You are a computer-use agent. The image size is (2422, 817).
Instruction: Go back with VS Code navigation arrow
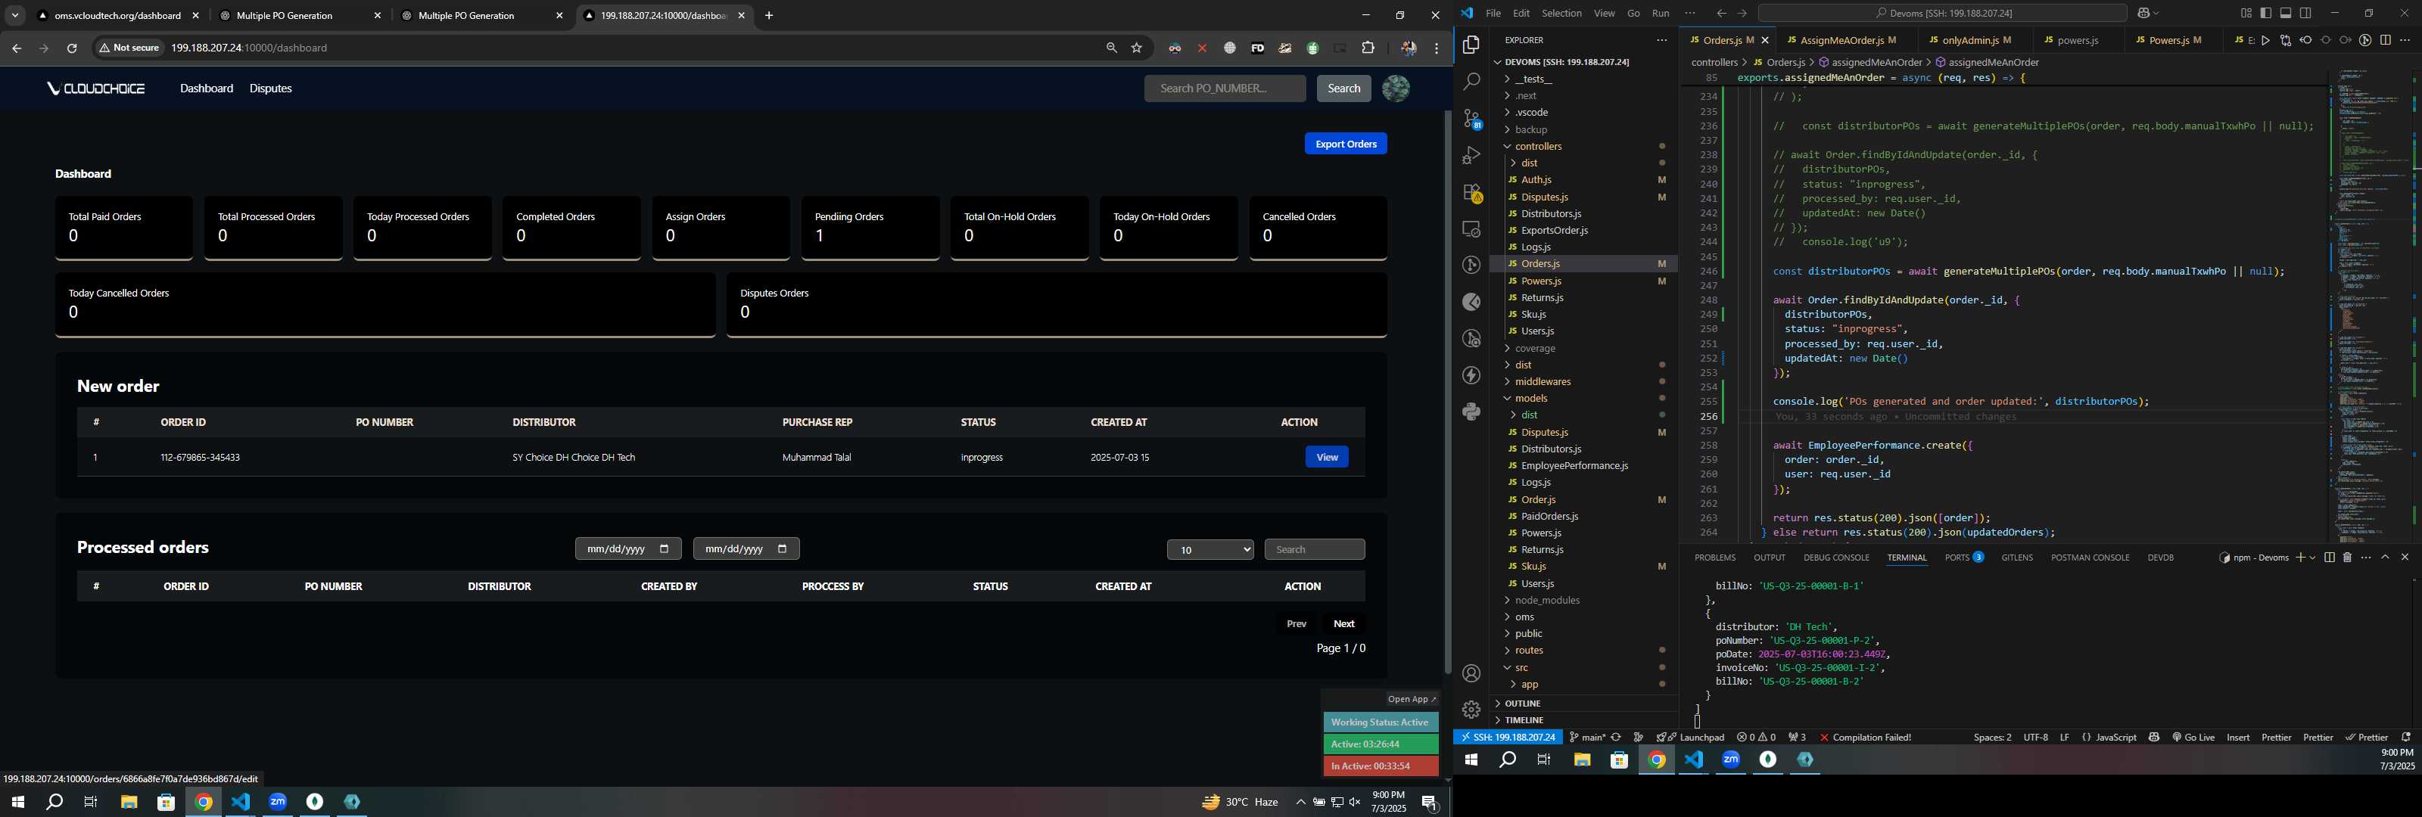[x=1722, y=13]
